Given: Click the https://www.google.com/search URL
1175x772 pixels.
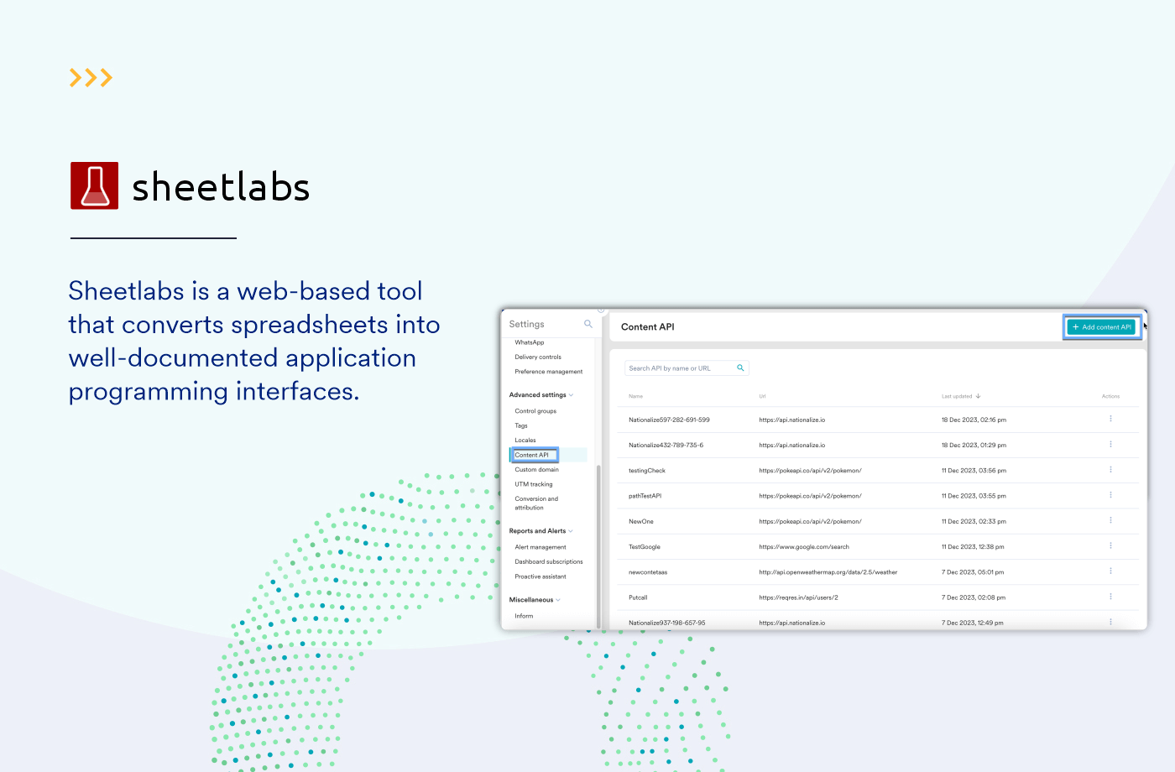Looking at the screenshot, I should [804, 547].
